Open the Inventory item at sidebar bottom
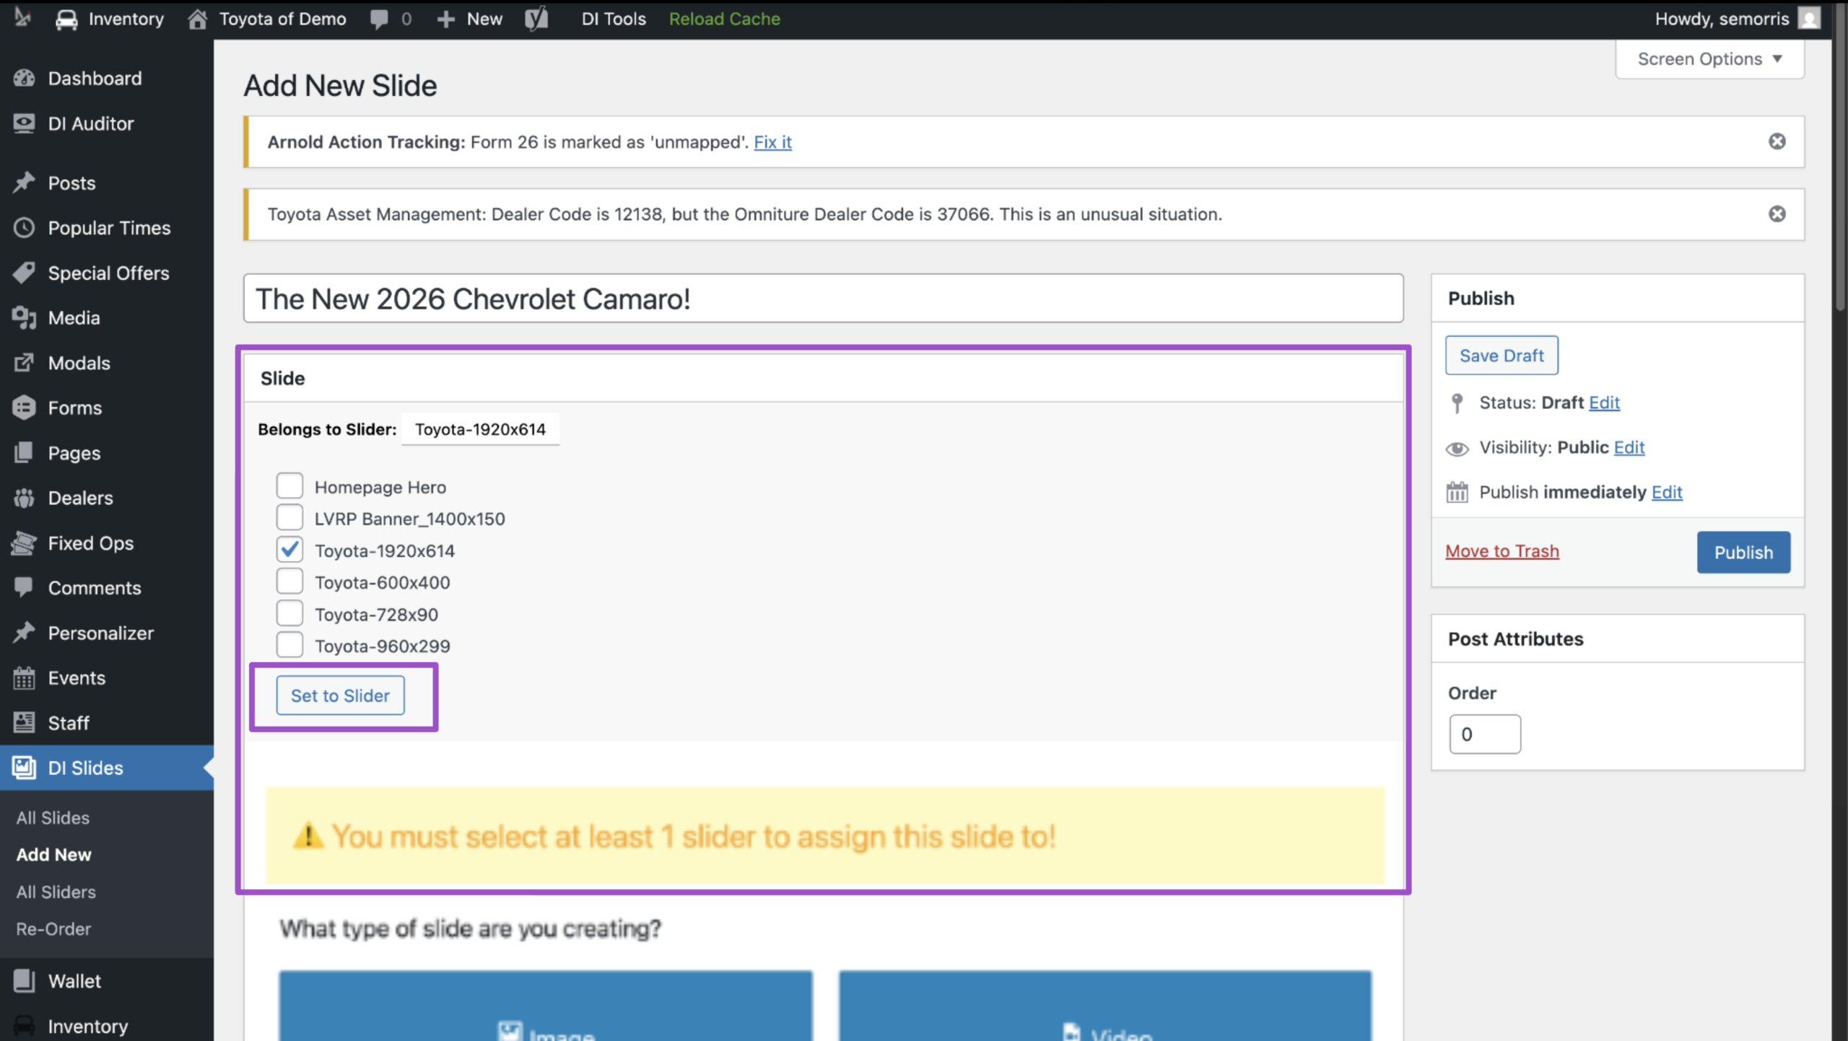The image size is (1848, 1041). click(x=87, y=1025)
